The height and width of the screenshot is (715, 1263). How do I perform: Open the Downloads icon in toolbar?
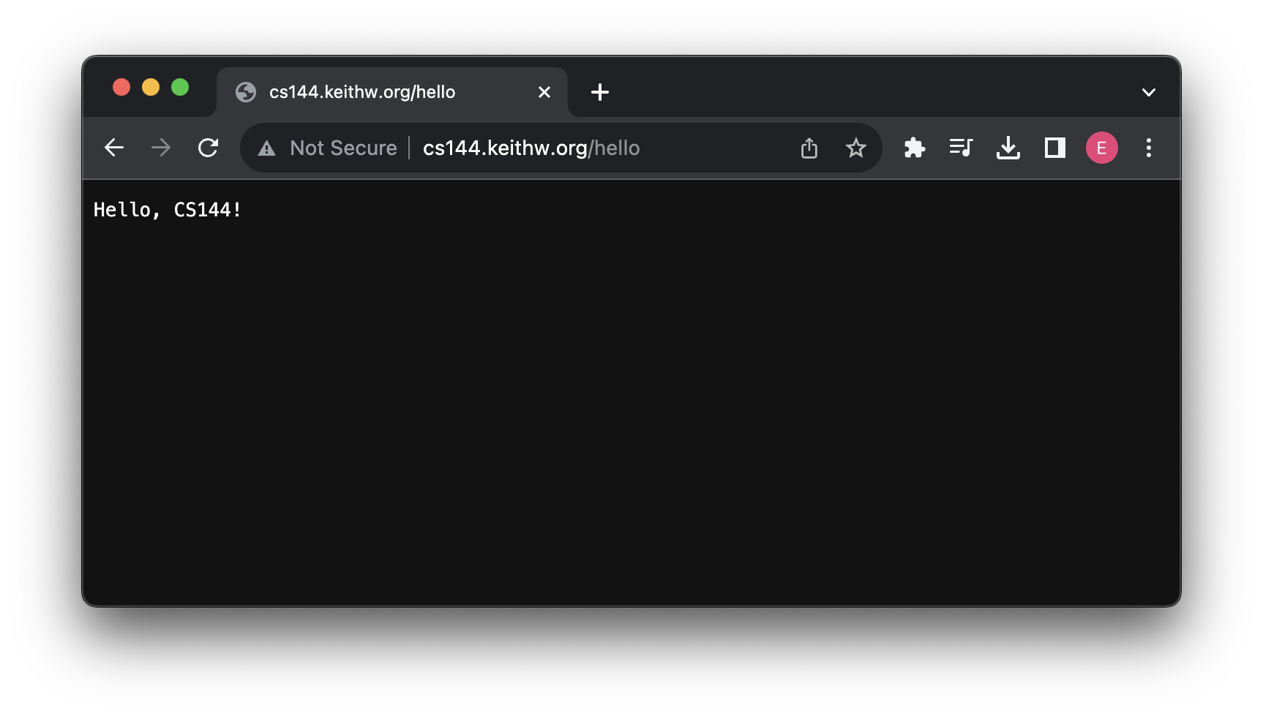pyautogui.click(x=1008, y=148)
